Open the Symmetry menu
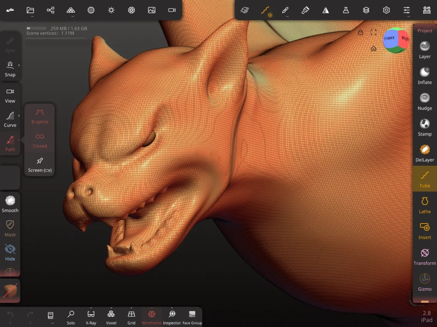Screen dimensions: 437x327 [326, 10]
